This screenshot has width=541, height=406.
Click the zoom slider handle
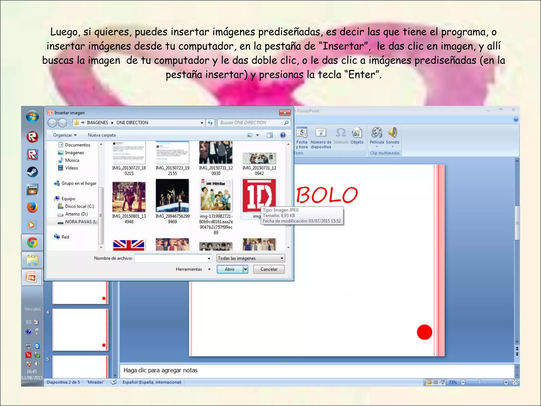point(479,382)
